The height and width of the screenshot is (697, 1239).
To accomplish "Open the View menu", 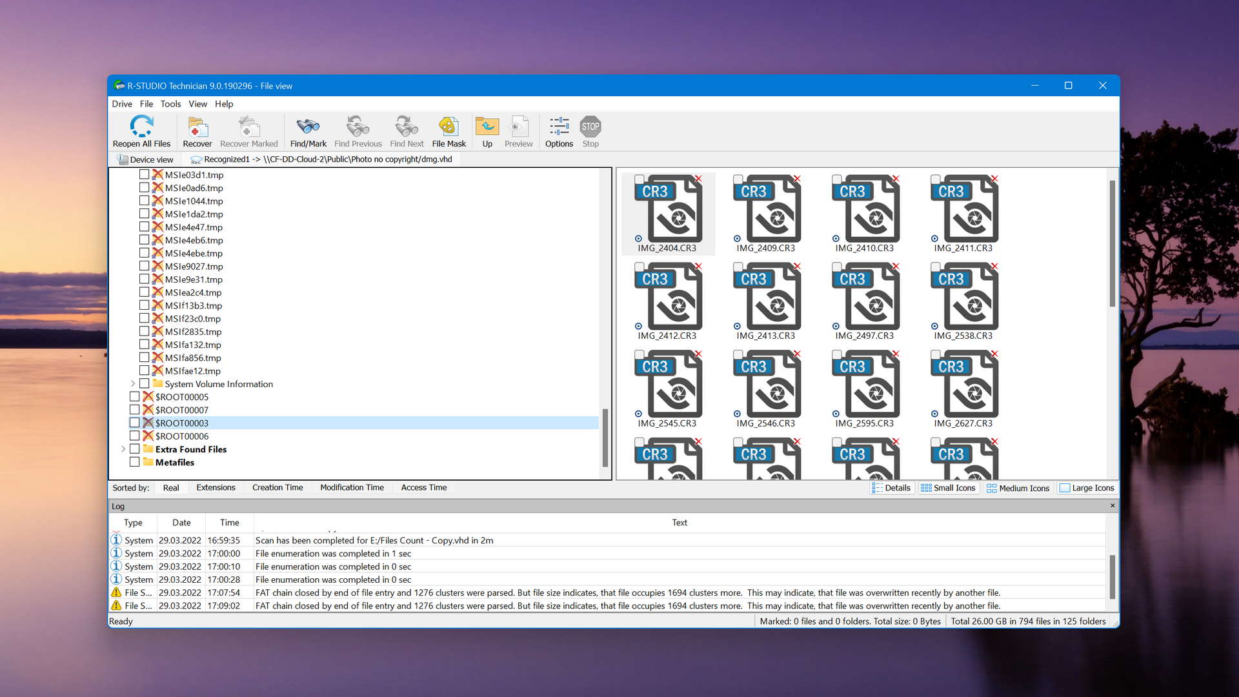I will [197, 104].
